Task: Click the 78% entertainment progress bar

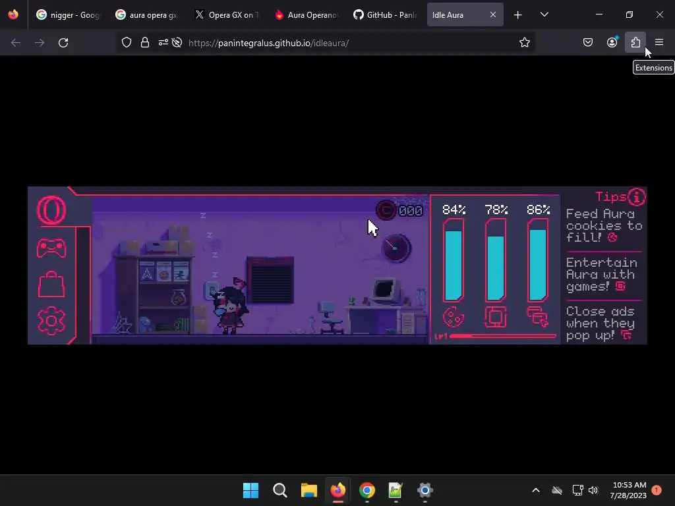Action: coord(496,260)
